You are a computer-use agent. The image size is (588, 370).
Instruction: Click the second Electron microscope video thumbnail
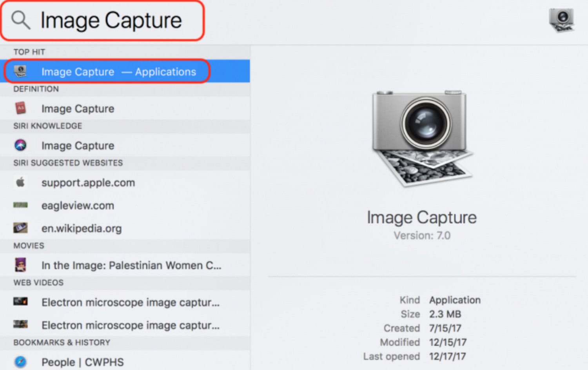pos(20,324)
